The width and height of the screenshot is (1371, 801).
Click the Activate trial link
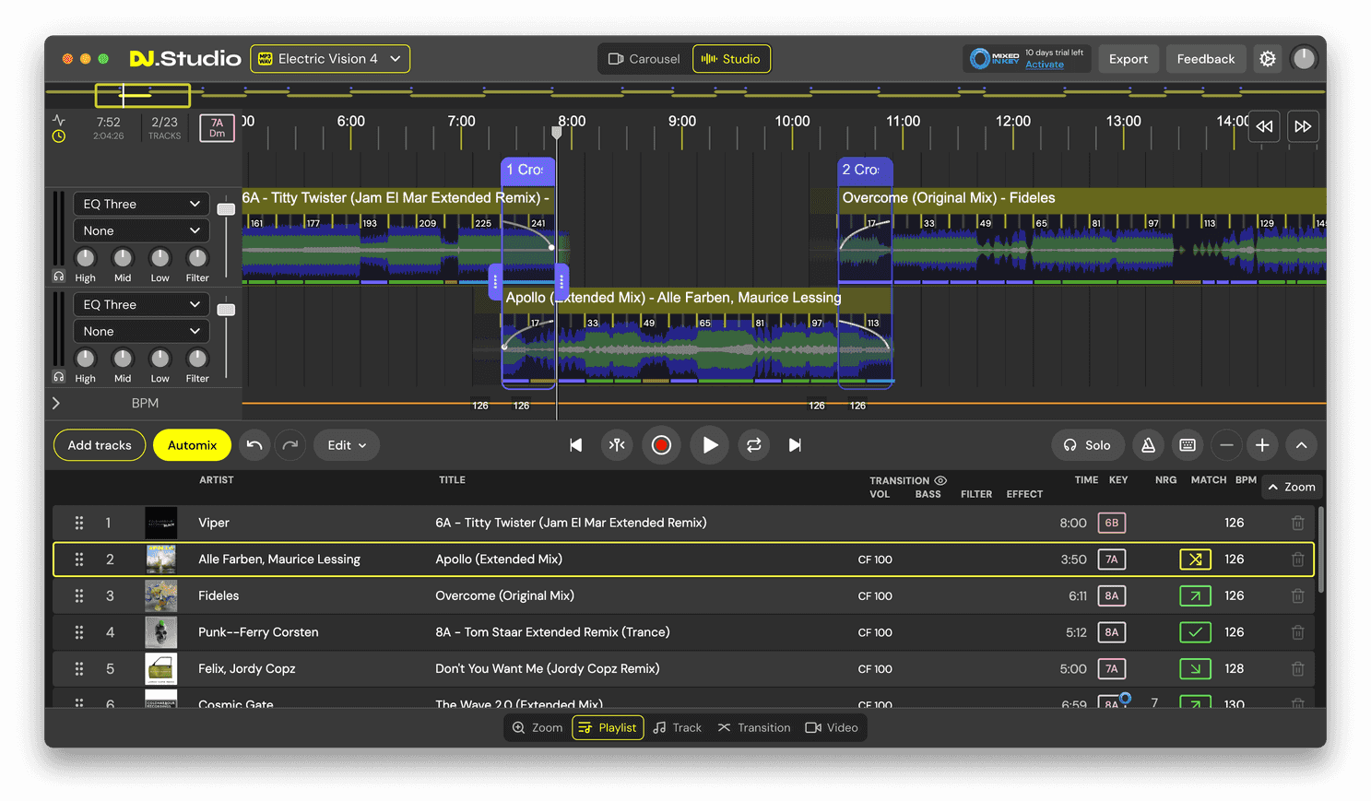tap(1044, 65)
